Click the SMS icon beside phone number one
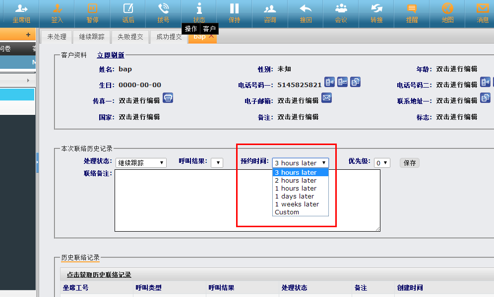This screenshot has height=297, width=494. pyautogui.click(x=343, y=82)
